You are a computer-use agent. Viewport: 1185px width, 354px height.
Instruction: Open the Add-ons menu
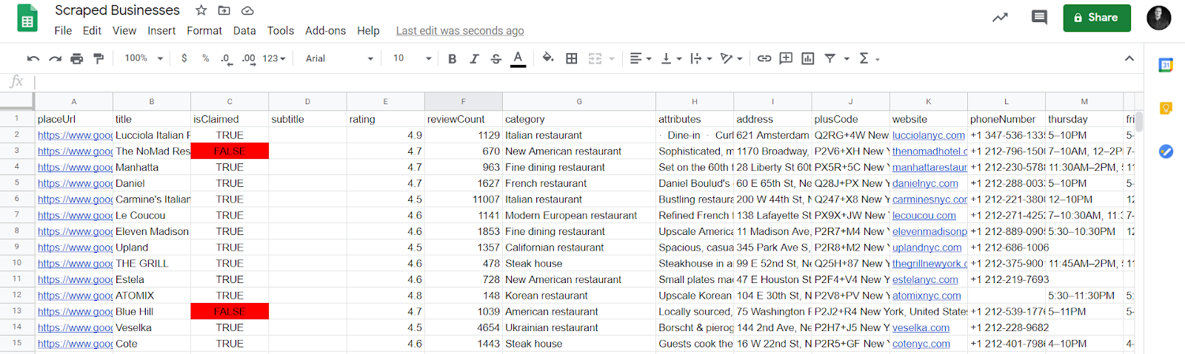[x=326, y=30]
